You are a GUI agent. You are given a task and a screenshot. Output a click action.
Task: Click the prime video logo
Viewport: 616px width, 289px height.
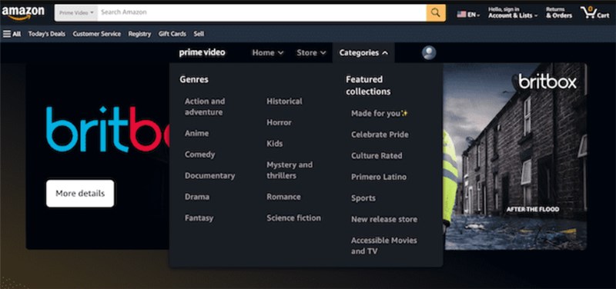[202, 52]
